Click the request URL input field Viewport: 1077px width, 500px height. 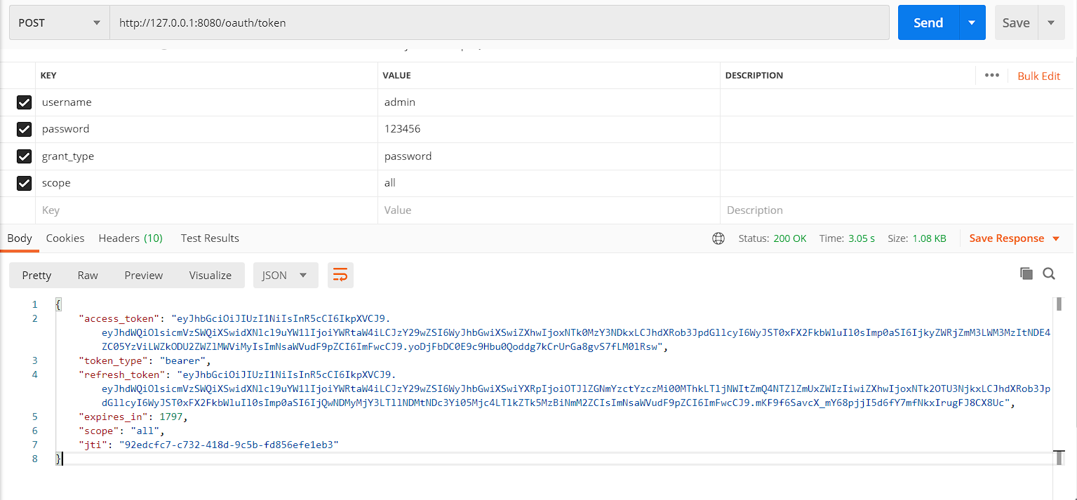click(x=500, y=22)
